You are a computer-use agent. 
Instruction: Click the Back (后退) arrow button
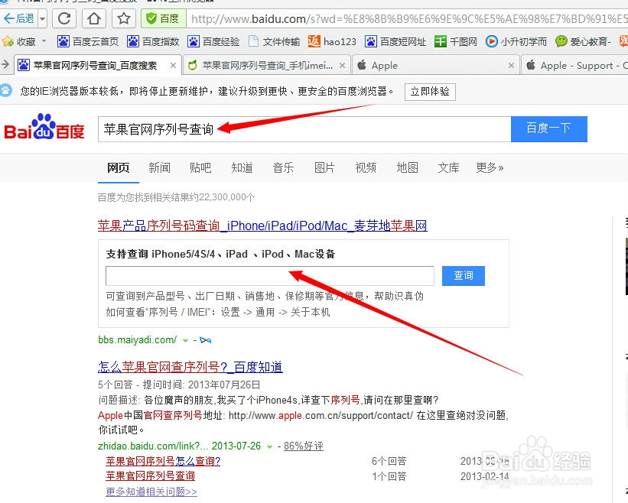point(19,18)
